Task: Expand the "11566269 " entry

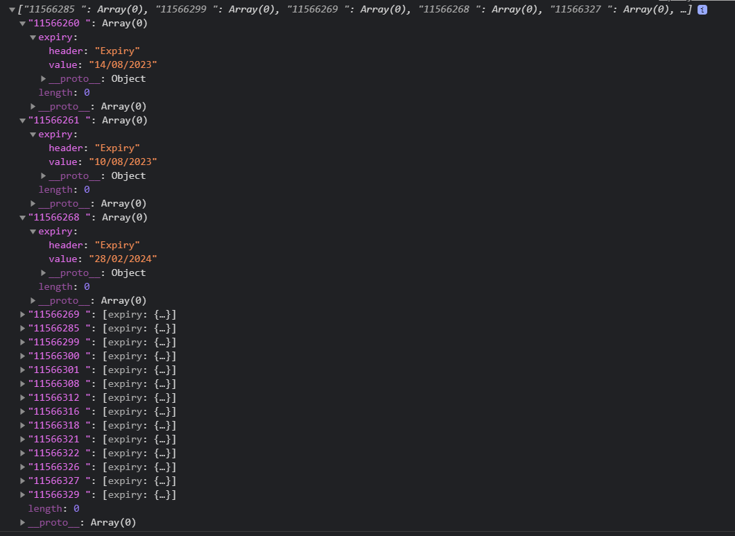Action: pyautogui.click(x=22, y=315)
